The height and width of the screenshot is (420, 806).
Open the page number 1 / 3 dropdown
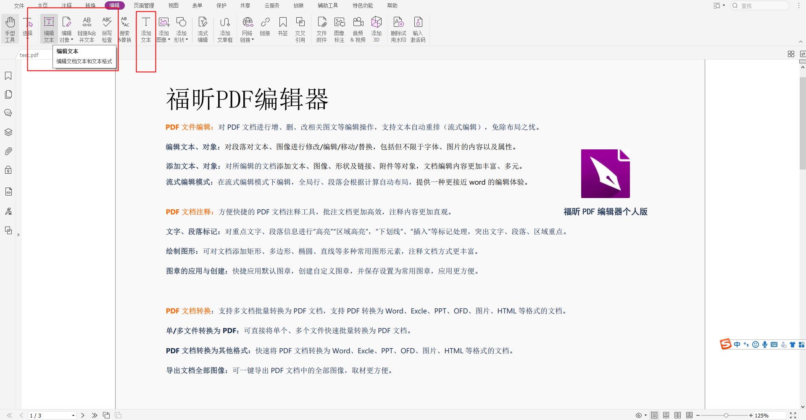(73, 416)
